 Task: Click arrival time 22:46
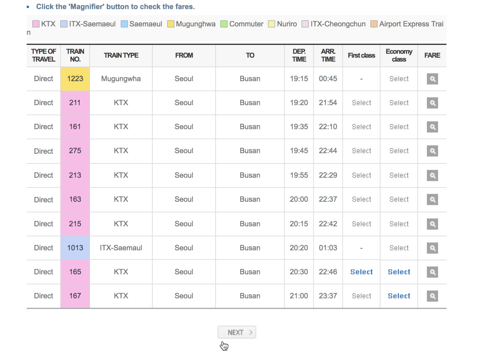(328, 272)
